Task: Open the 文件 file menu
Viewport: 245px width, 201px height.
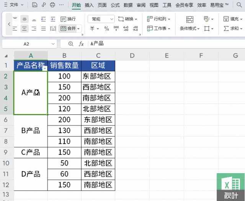Action: pyautogui.click(x=14, y=5)
